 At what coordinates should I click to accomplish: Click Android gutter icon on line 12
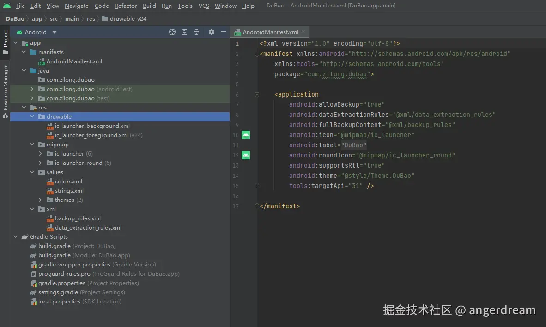(245, 155)
